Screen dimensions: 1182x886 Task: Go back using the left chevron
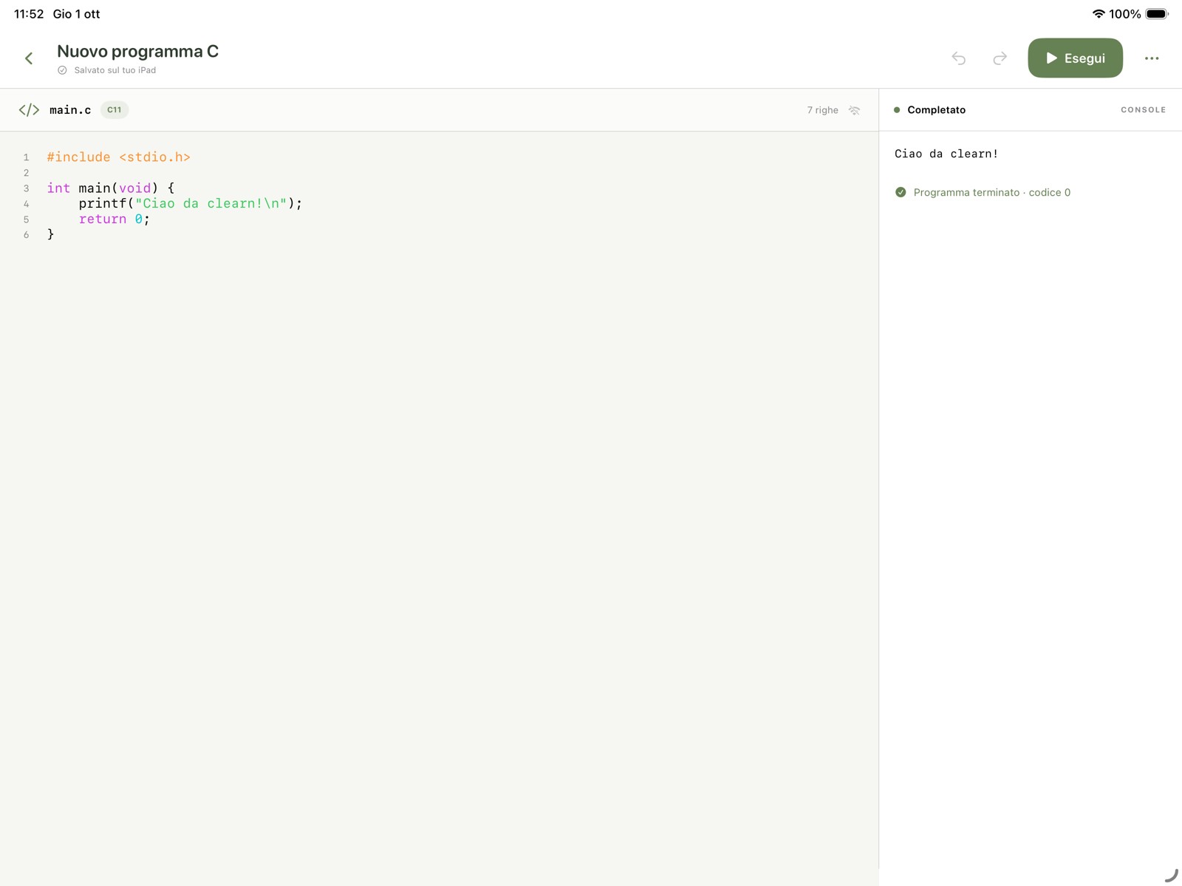point(29,58)
